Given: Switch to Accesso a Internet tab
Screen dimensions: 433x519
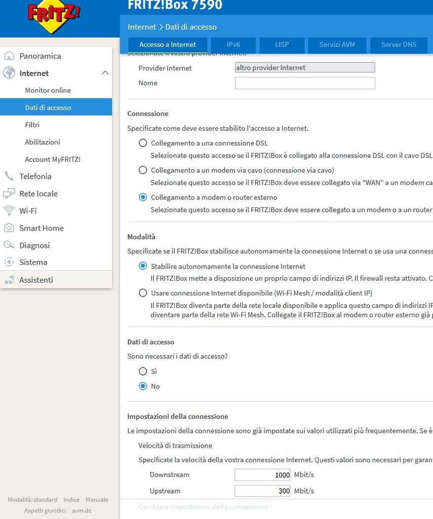Looking at the screenshot, I should point(167,45).
